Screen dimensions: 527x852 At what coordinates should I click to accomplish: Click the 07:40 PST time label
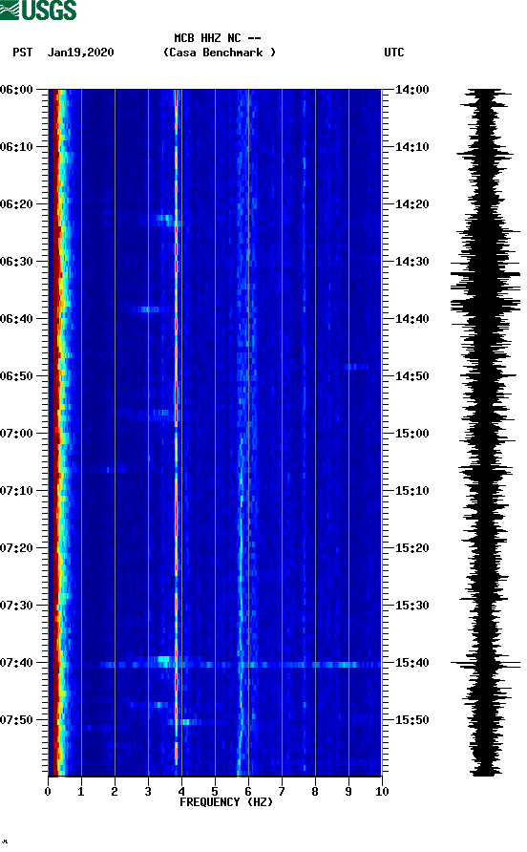(x=16, y=663)
